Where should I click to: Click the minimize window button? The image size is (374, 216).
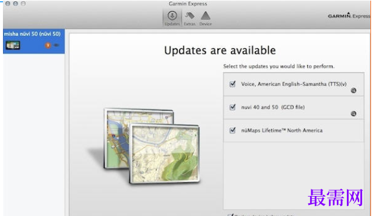tap(15, 4)
